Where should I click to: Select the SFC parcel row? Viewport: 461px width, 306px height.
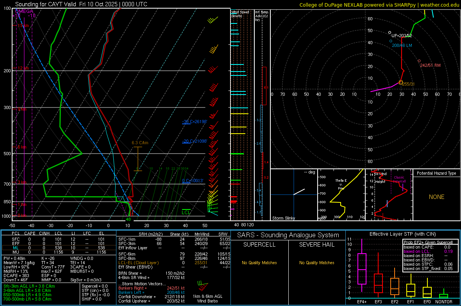point(59,239)
